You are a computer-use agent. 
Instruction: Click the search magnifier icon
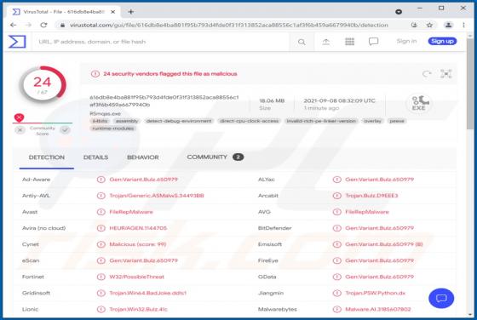[x=302, y=42]
